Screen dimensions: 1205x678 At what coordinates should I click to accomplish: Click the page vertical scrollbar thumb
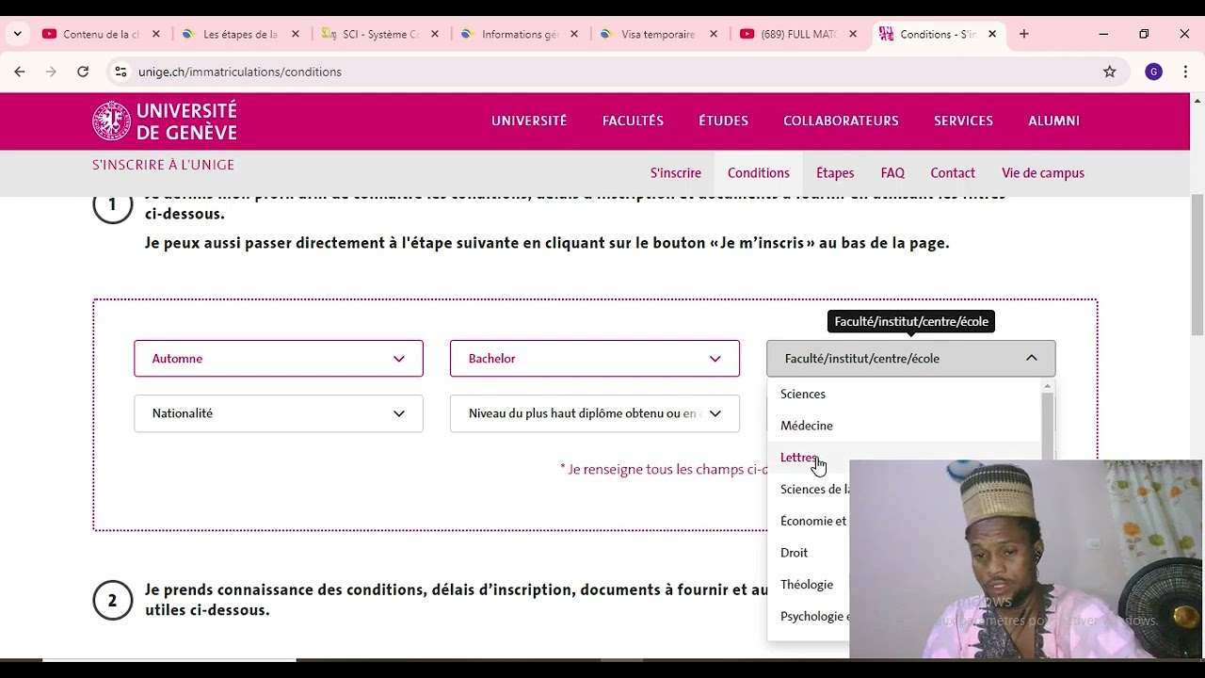pyautogui.click(x=1197, y=264)
